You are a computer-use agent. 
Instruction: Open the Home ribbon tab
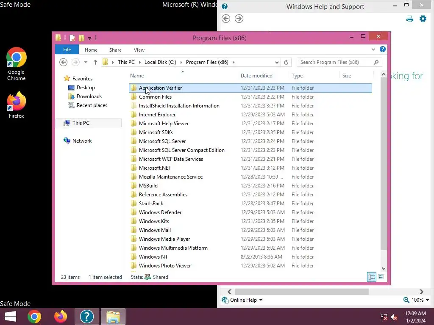tap(91, 50)
